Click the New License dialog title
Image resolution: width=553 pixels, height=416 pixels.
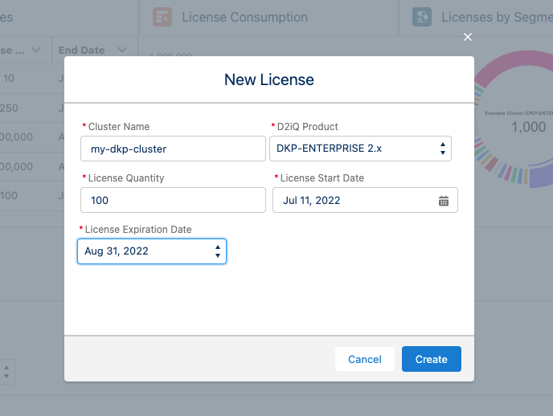pos(269,80)
